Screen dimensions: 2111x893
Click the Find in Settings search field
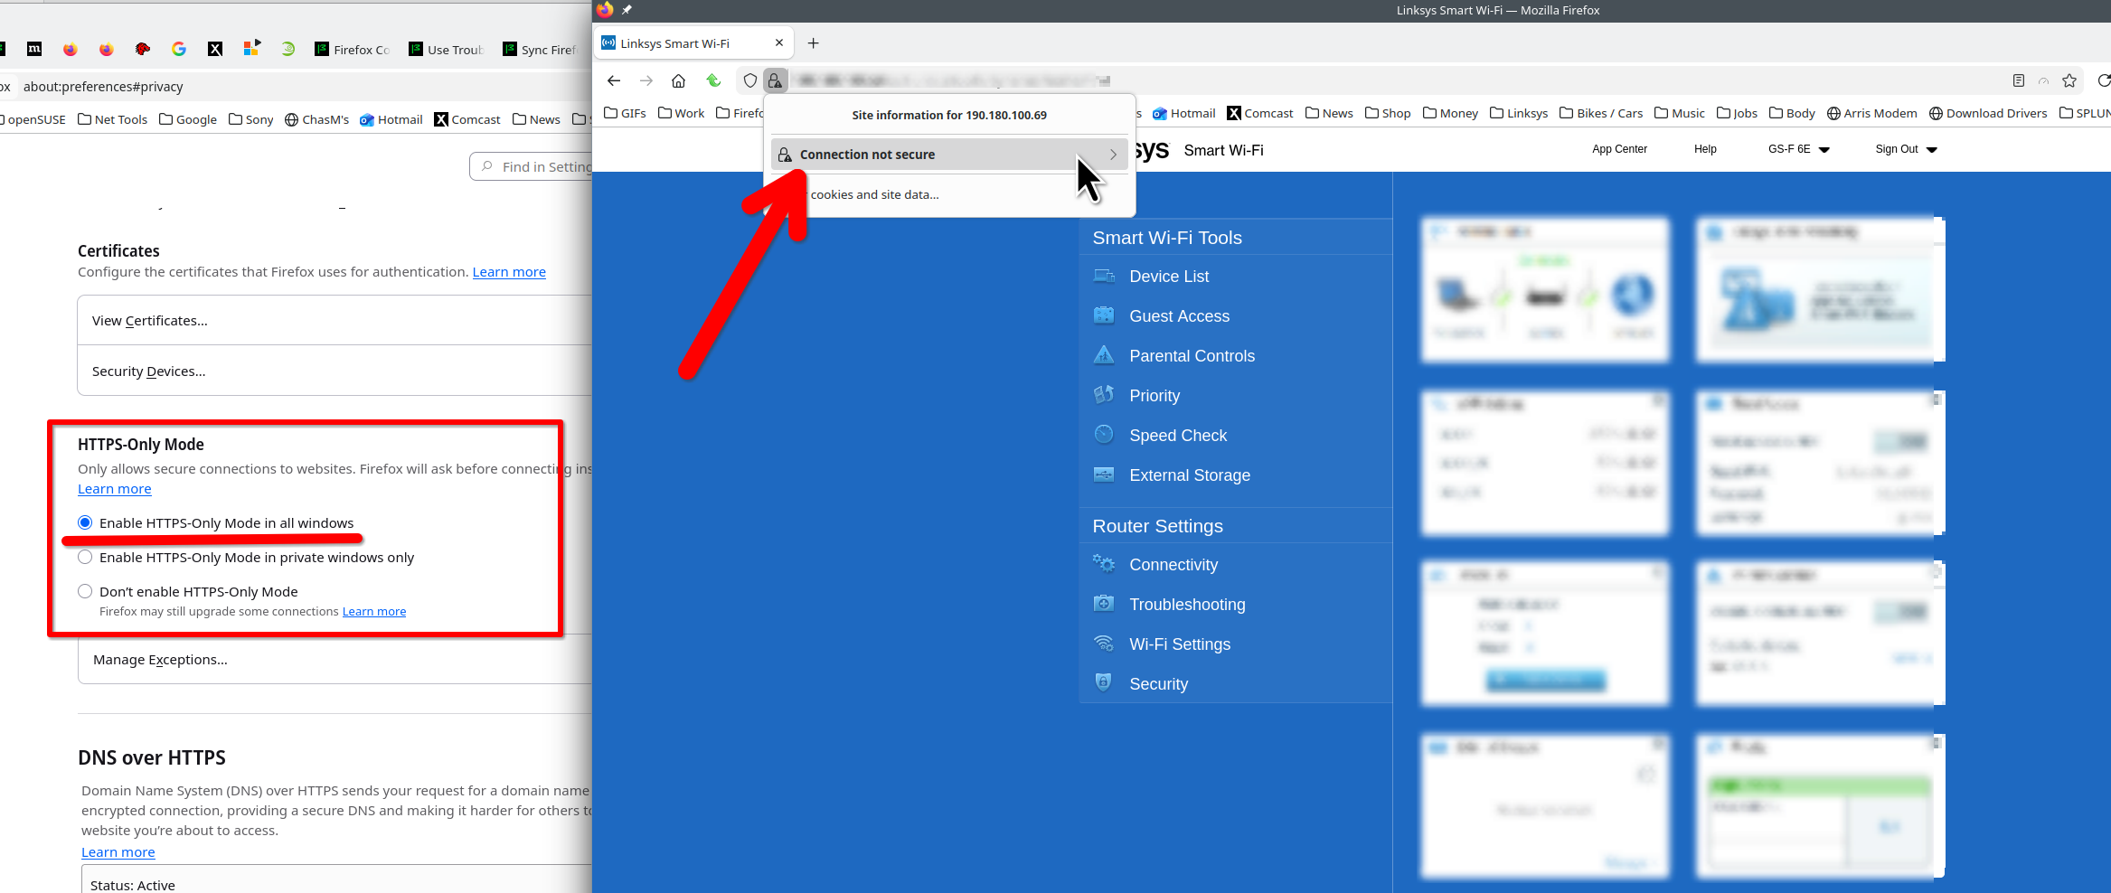tap(531, 166)
